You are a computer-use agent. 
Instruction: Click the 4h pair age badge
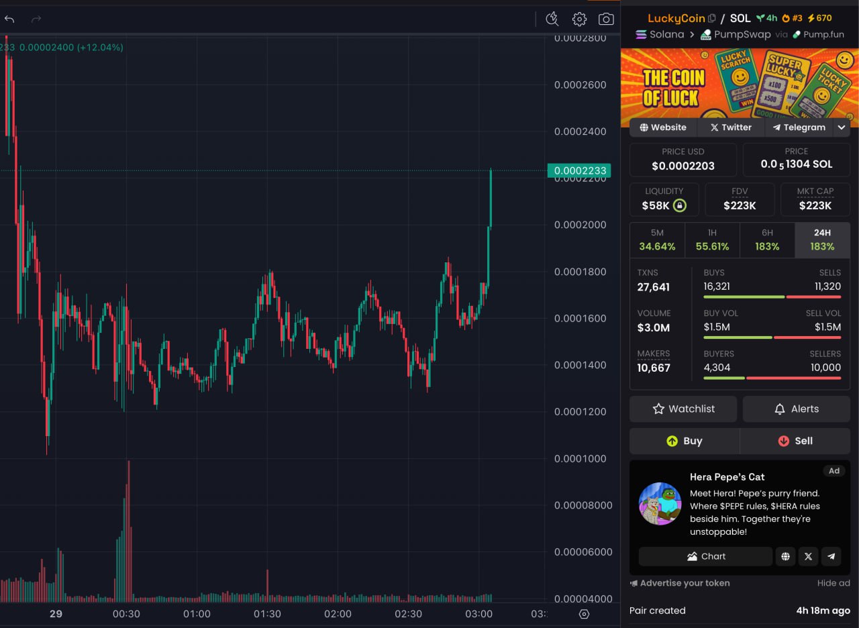(766, 19)
